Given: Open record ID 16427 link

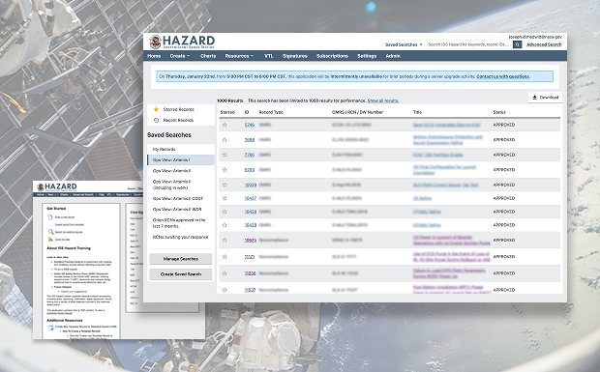Looking at the screenshot, I should click(251, 198).
